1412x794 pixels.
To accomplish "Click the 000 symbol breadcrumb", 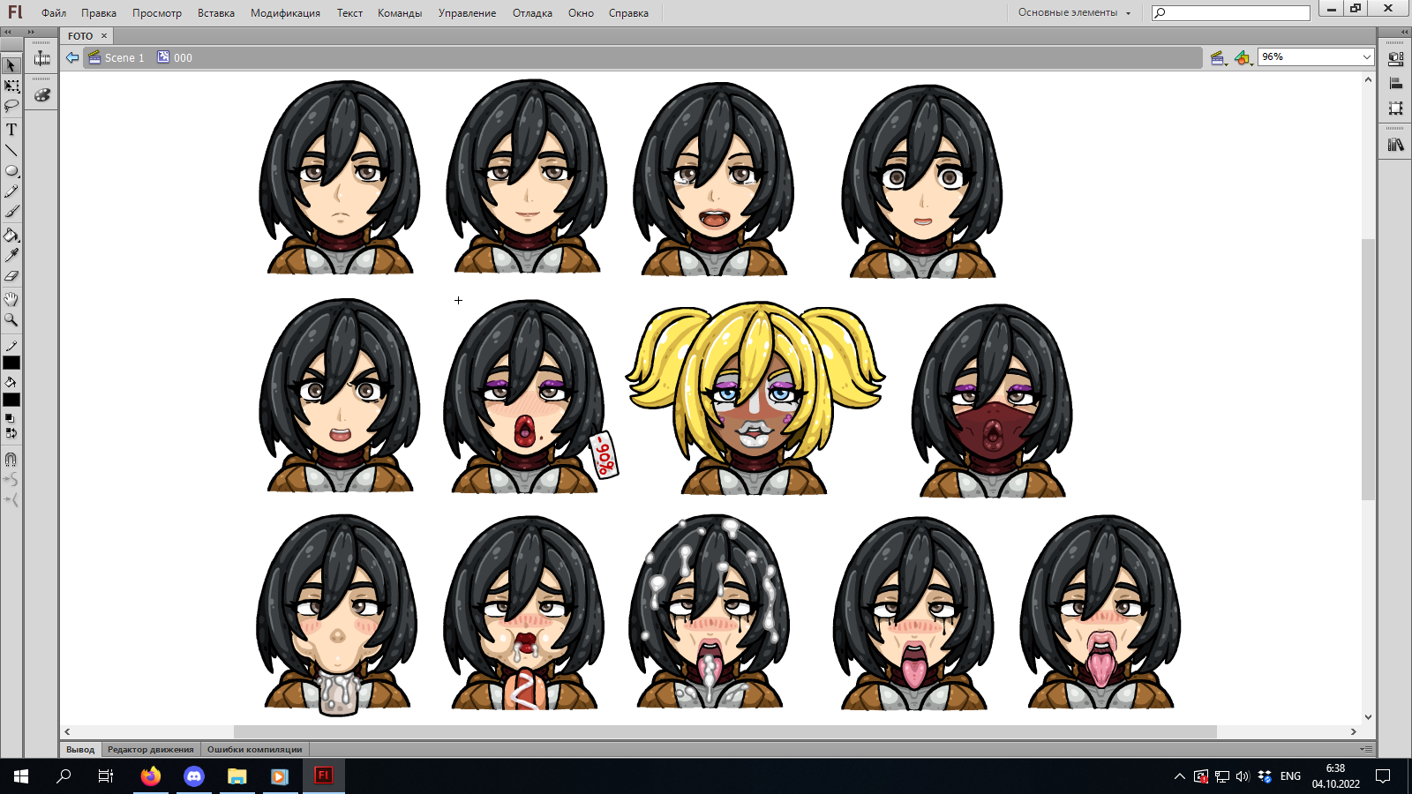I will click(175, 57).
